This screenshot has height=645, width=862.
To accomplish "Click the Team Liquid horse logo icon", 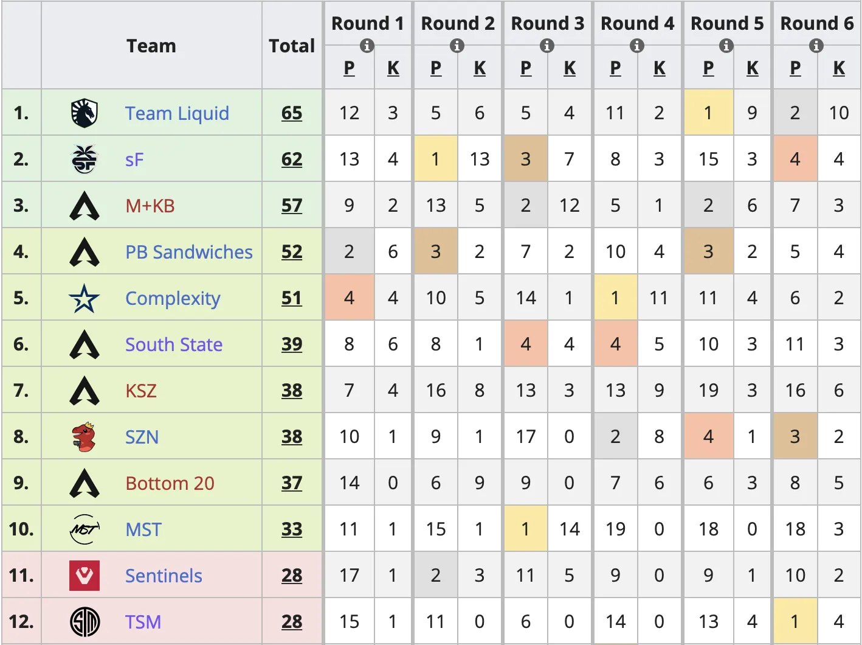I will click(84, 113).
